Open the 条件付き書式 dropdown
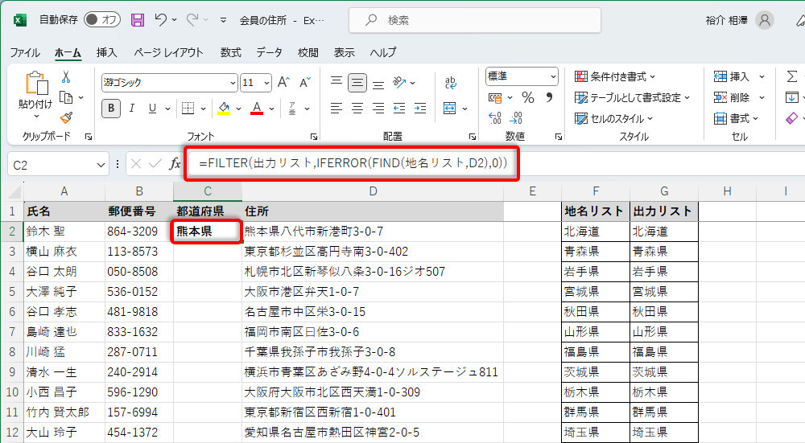The image size is (805, 443). pos(615,76)
